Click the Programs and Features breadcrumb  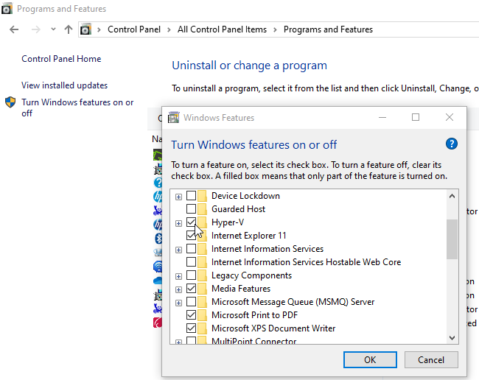click(328, 29)
